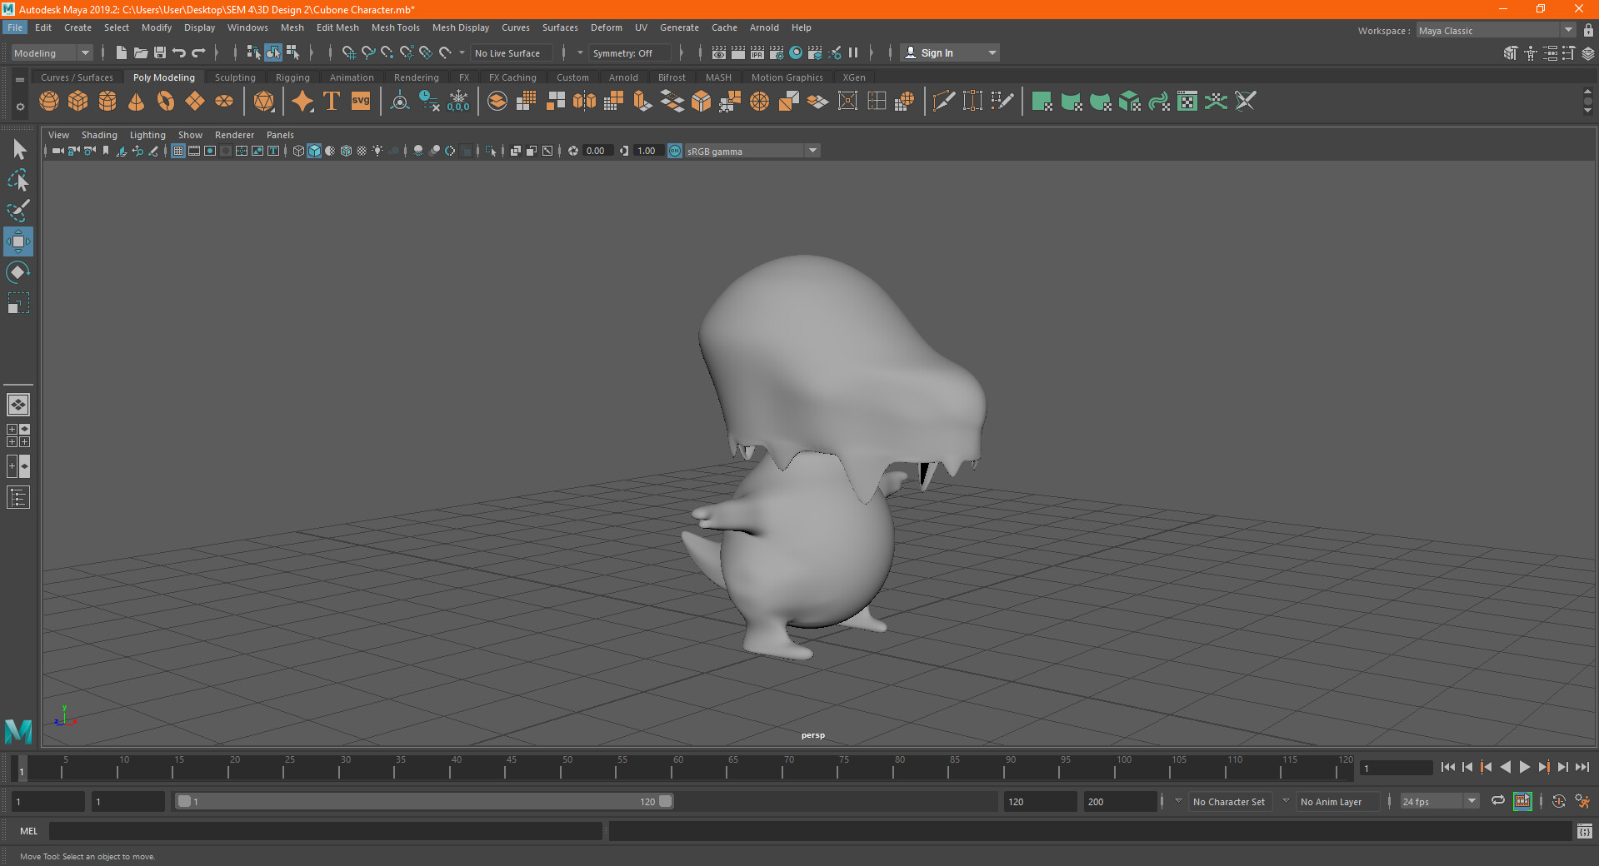Select the Paint Selection tool
The height and width of the screenshot is (866, 1599).
click(x=18, y=211)
